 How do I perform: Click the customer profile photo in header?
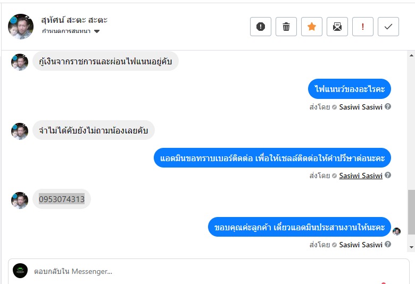pyautogui.click(x=21, y=26)
